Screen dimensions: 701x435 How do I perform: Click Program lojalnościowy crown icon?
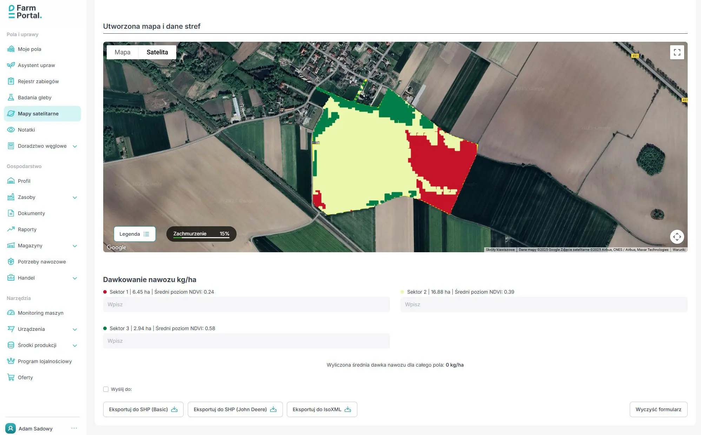click(11, 361)
